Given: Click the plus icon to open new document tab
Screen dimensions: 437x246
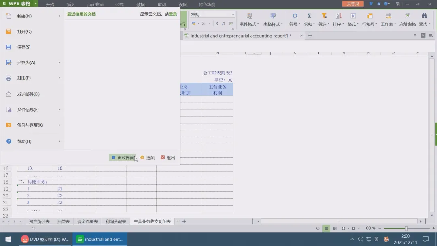Looking at the screenshot, I should 310,36.
